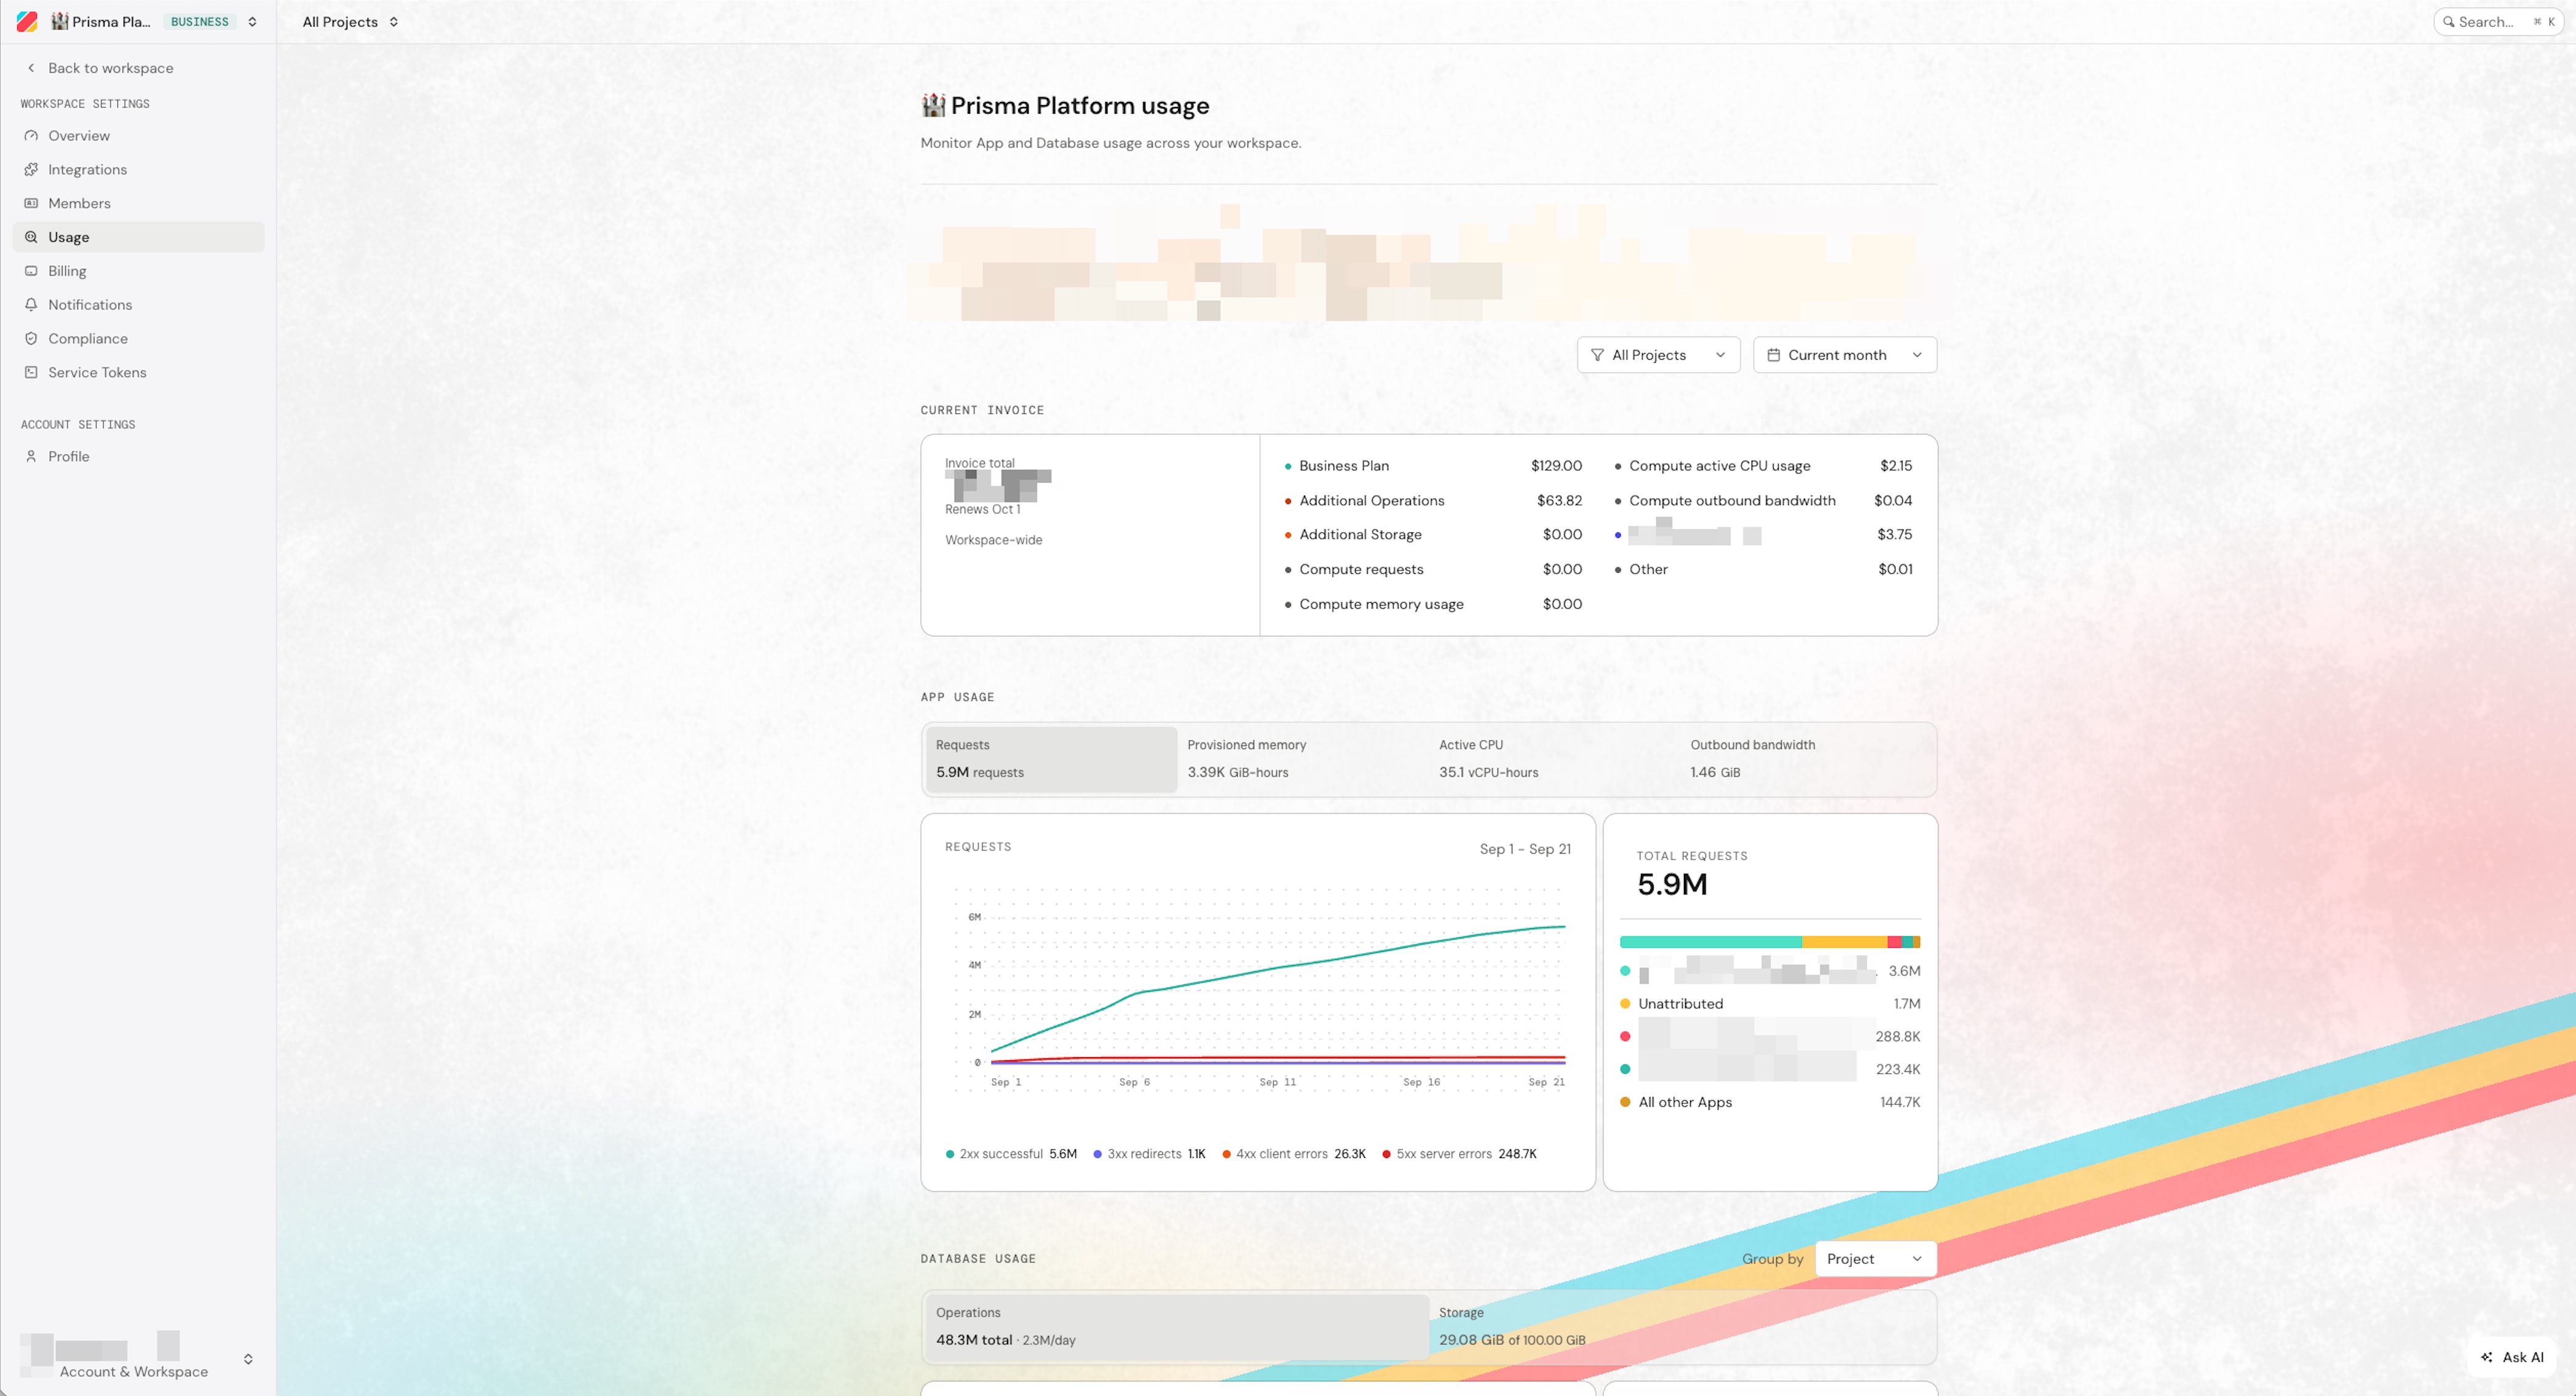Expand the Current month date dropdown
This screenshot has width=2576, height=1396.
point(1844,355)
